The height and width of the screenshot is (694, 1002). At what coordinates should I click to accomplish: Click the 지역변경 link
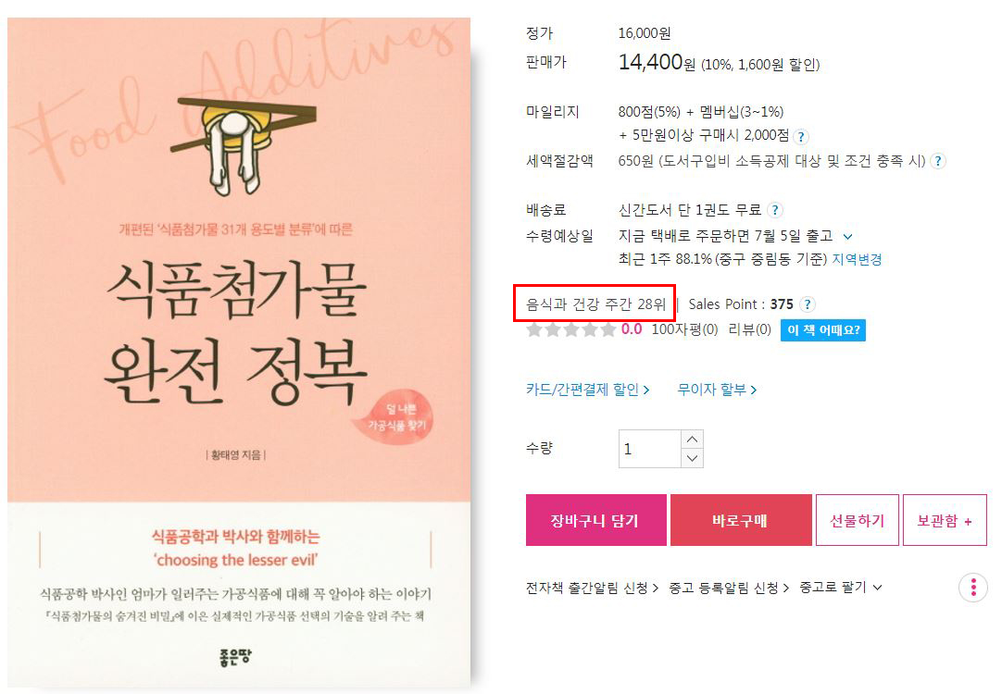(857, 259)
